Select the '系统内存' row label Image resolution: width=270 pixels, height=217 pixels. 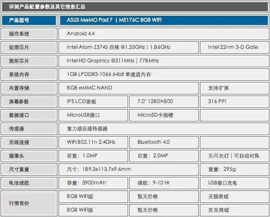click(x=29, y=75)
